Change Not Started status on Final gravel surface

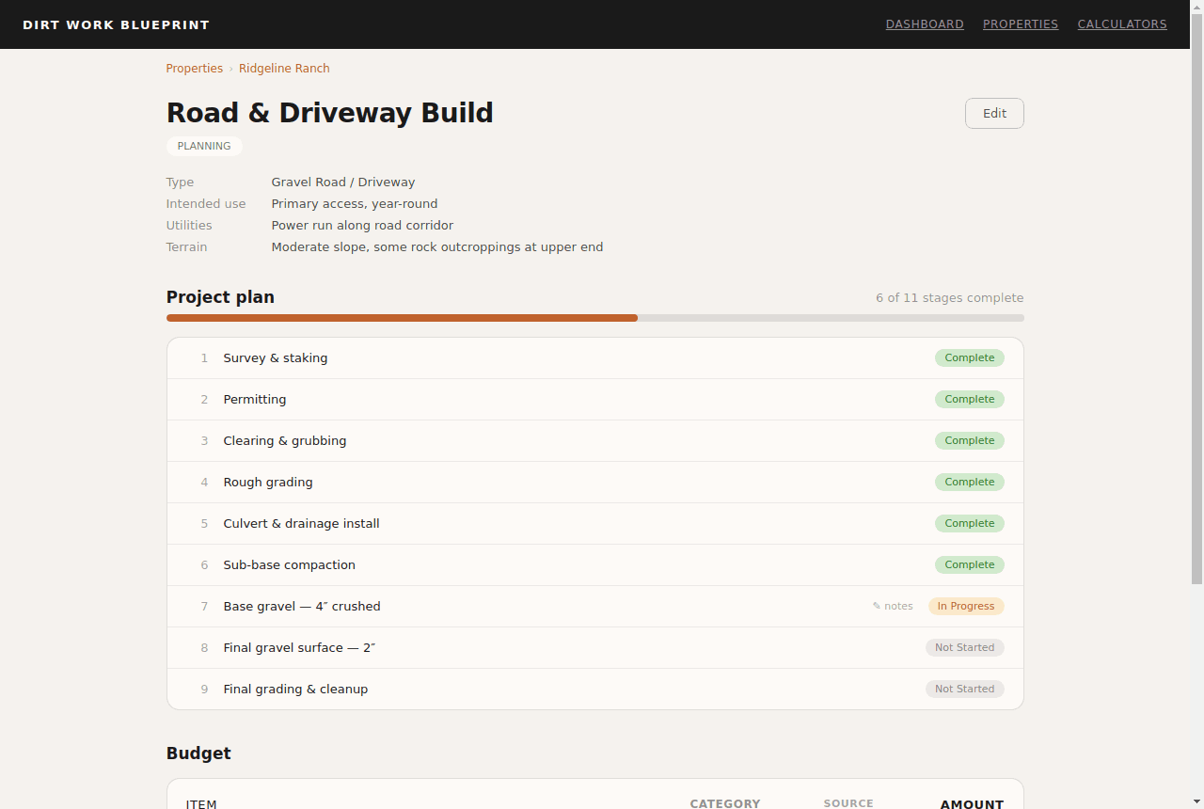965,648
